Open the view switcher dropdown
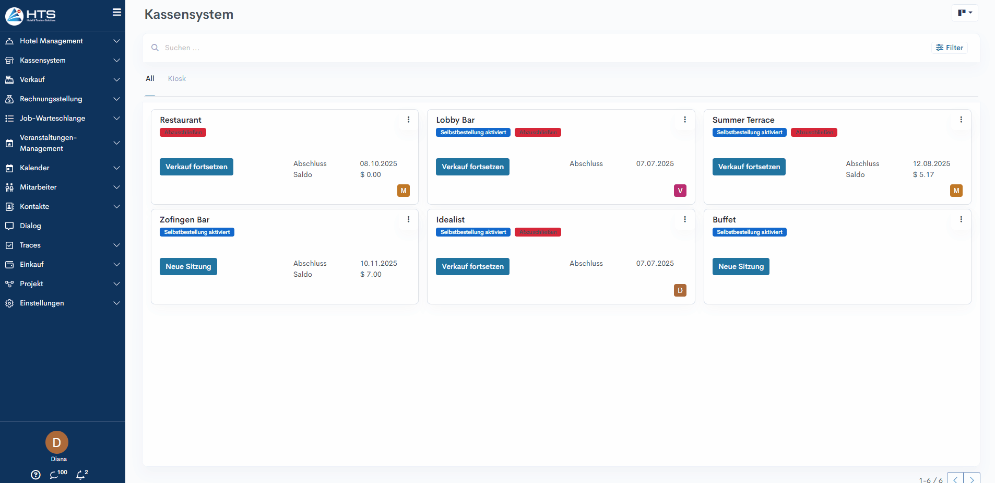995x483 pixels. pos(964,13)
